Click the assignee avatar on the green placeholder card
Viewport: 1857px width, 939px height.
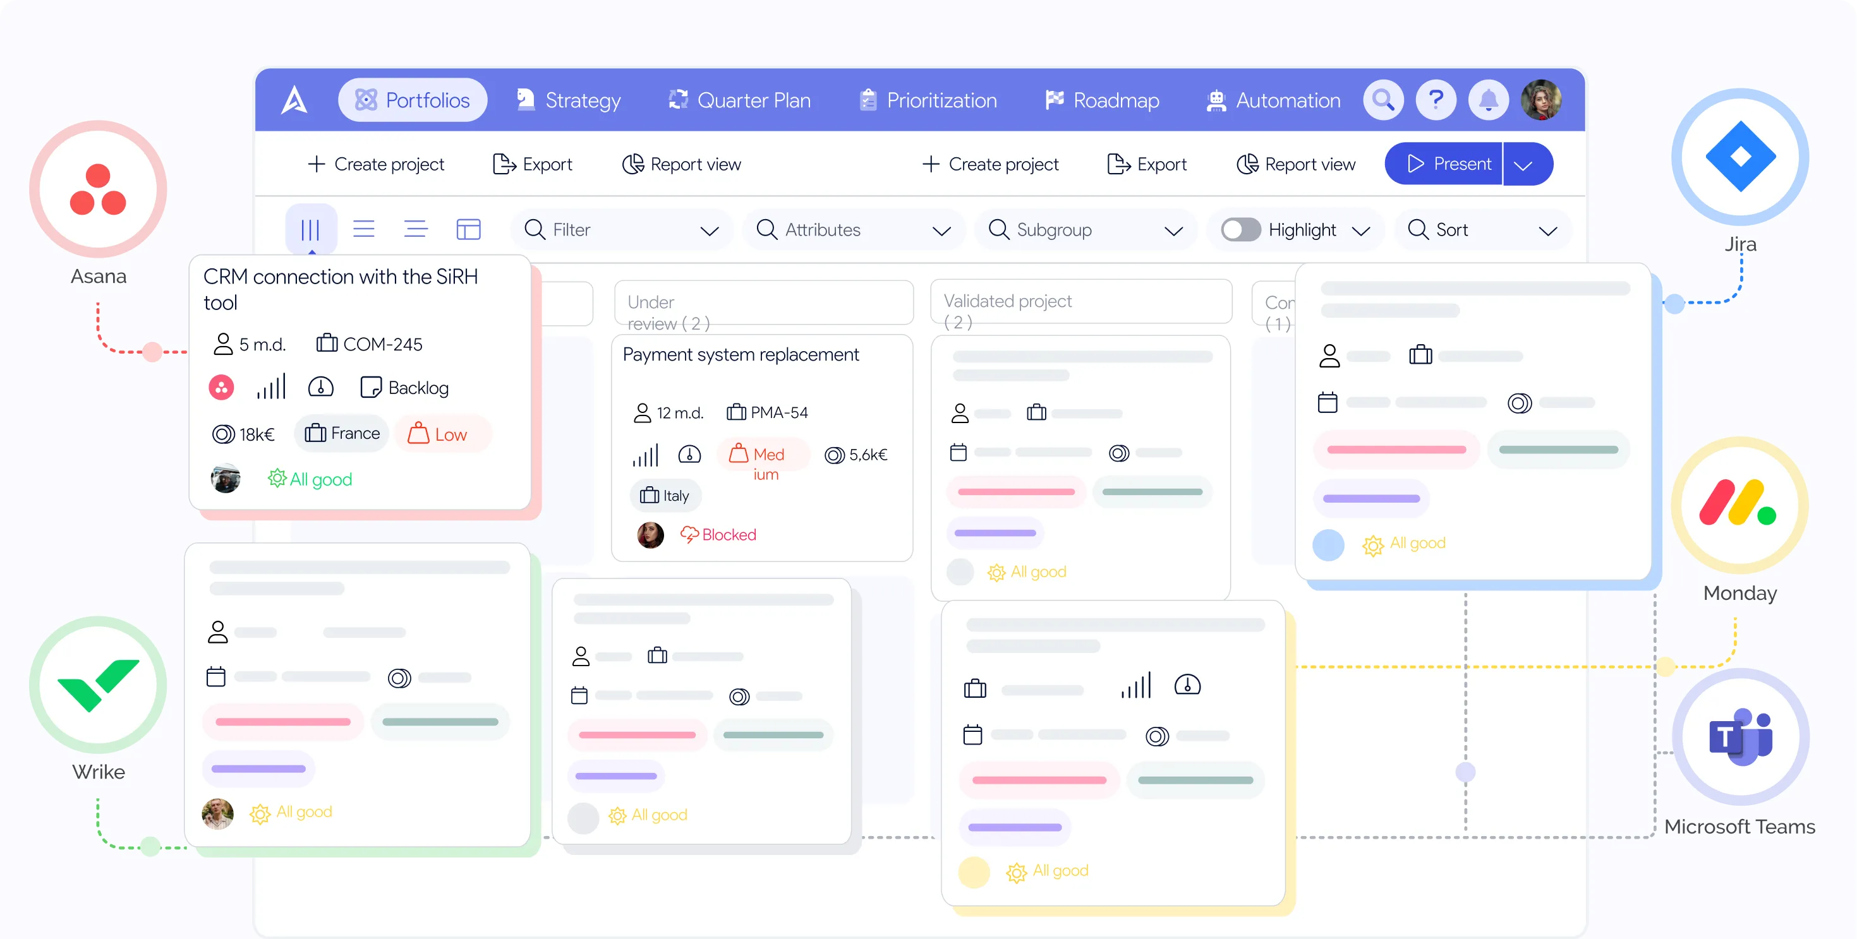217,813
